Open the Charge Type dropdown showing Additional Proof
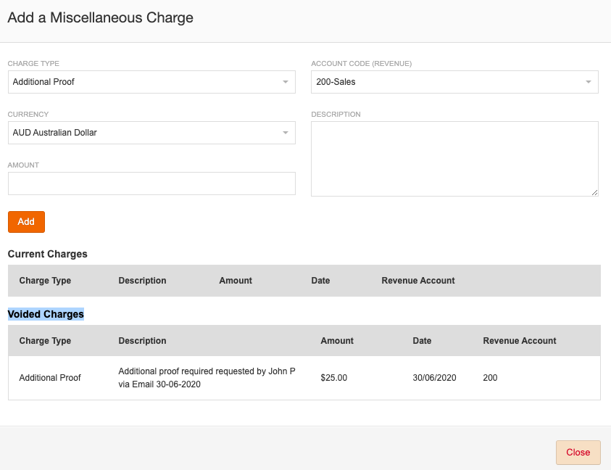Viewport: 611px width, 470px height. [151, 82]
